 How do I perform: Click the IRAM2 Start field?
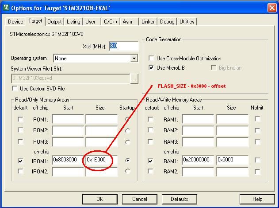198,172
